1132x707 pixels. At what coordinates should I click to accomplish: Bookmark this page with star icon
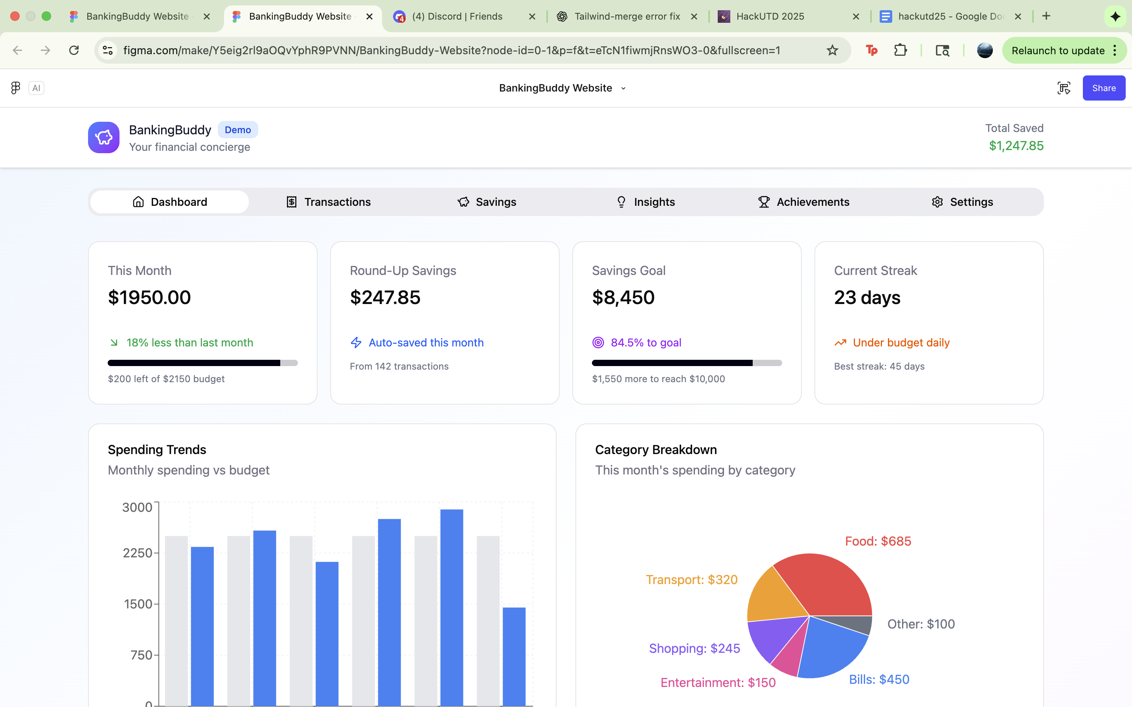pyautogui.click(x=832, y=51)
